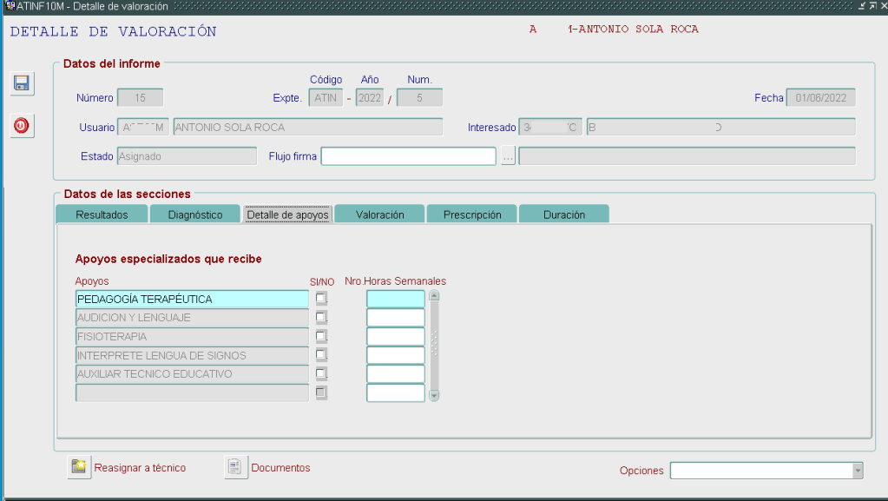888x501 pixels.
Task: Click the ATINF10M window title icon
Action: coord(10,6)
